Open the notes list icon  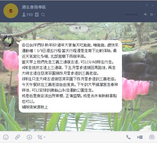coord(37,15)
